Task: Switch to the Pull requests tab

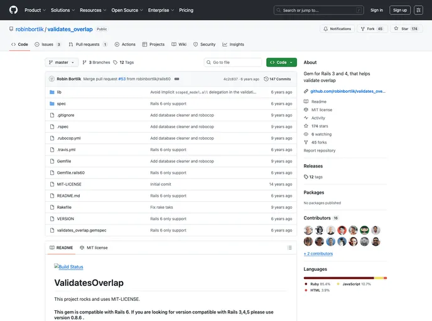Action: tap(88, 45)
